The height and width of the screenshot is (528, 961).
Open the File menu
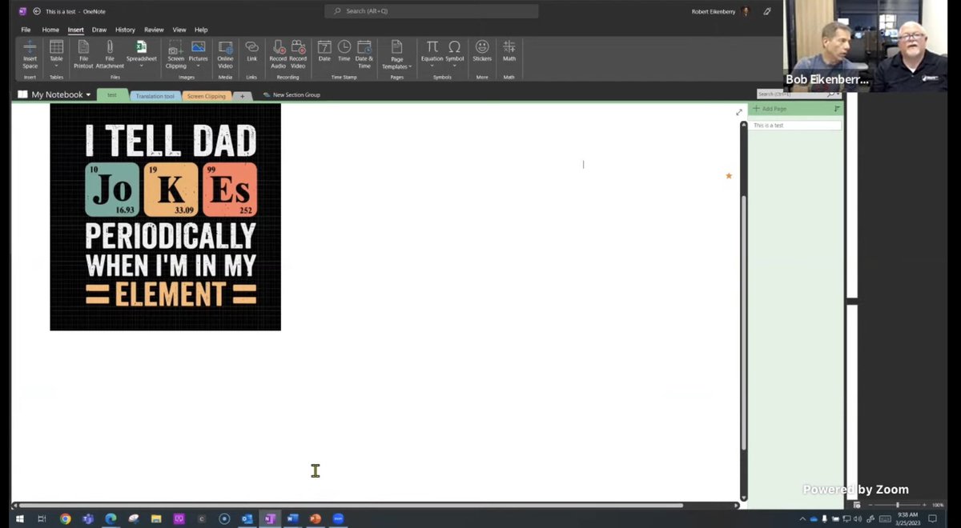point(26,30)
